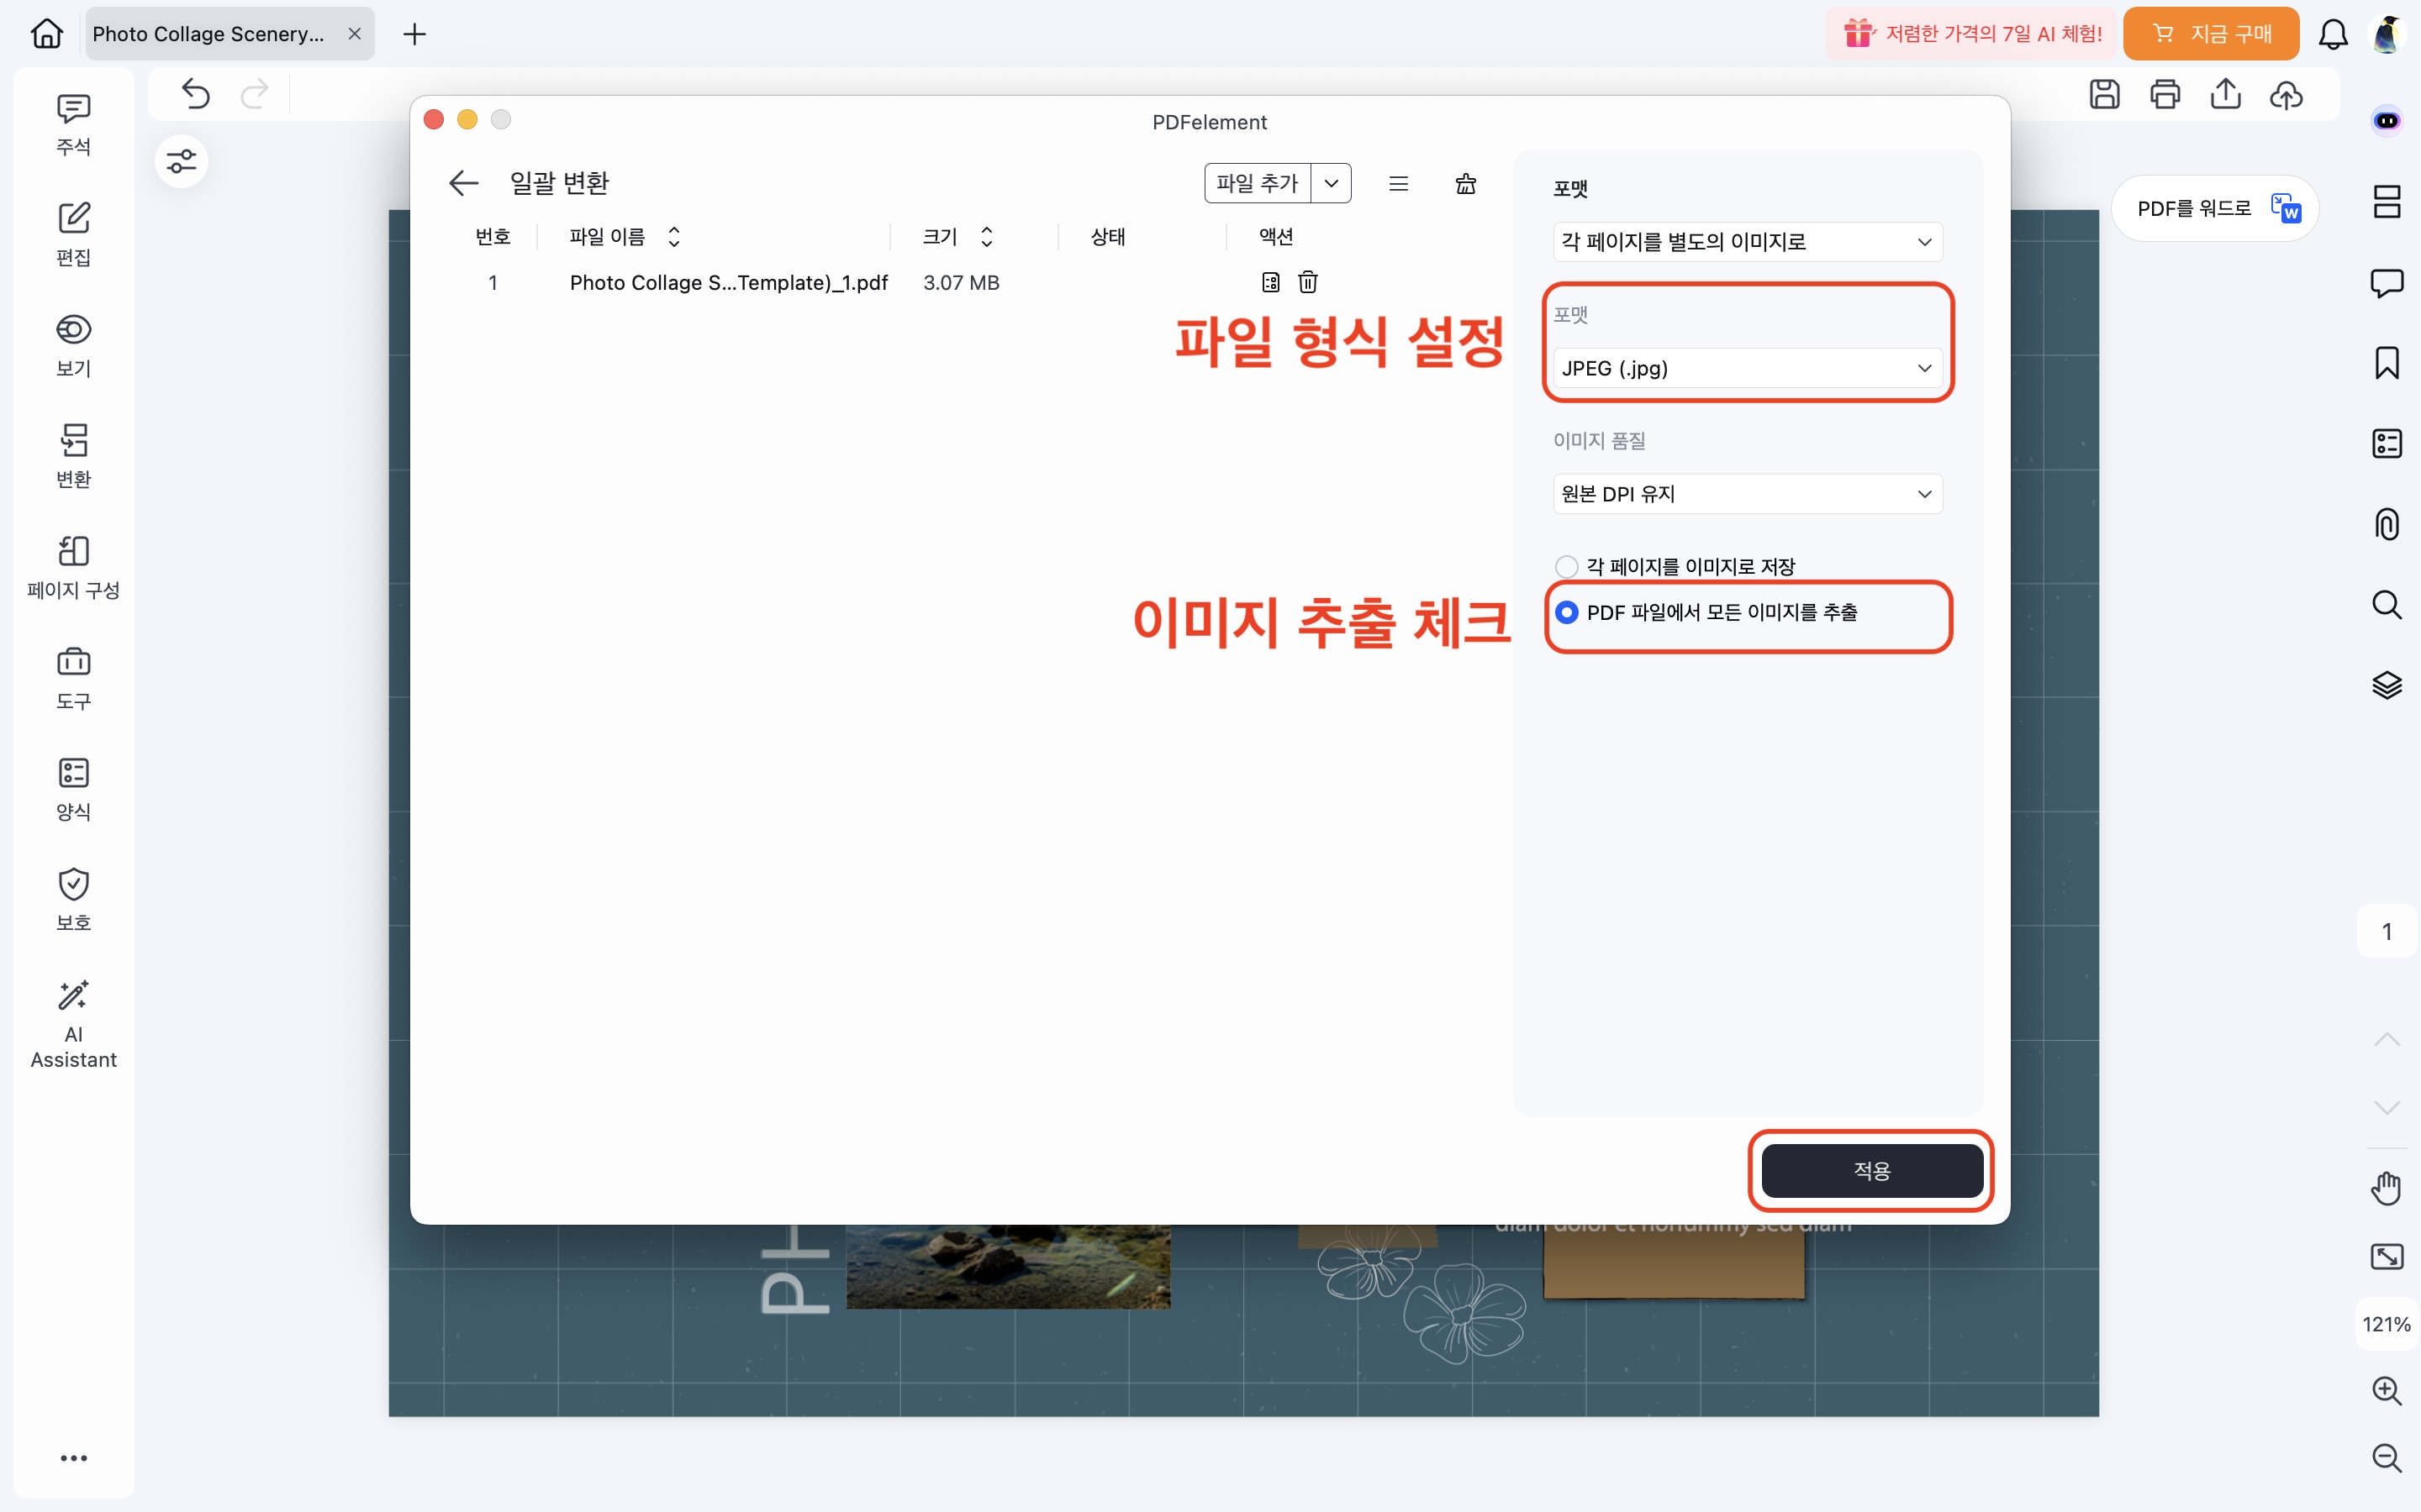Click the cloud upload icon in the top toolbar

pyautogui.click(x=2286, y=94)
